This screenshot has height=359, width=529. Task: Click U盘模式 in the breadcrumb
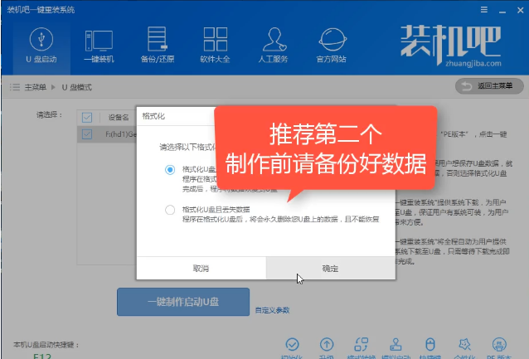[78, 87]
